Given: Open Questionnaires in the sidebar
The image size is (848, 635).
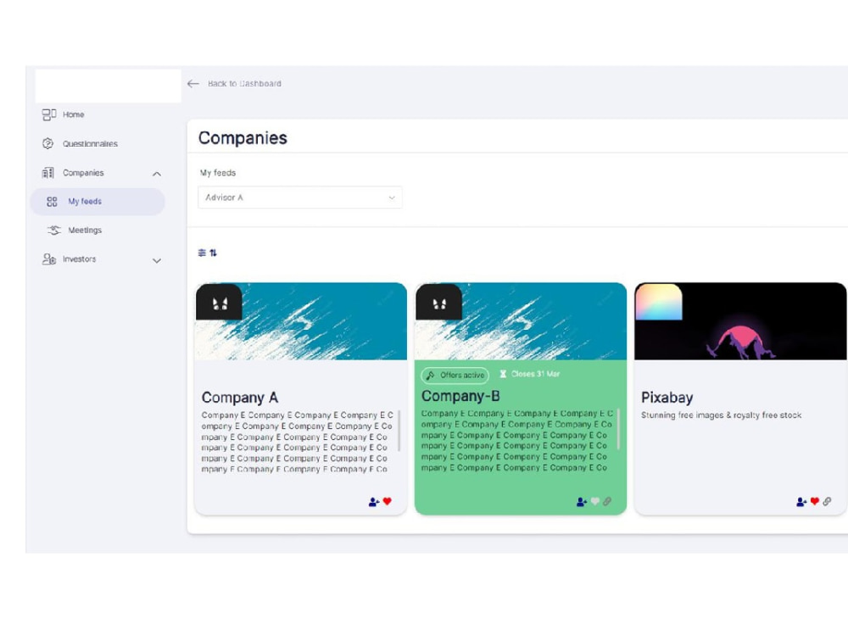Looking at the screenshot, I should pos(90,144).
